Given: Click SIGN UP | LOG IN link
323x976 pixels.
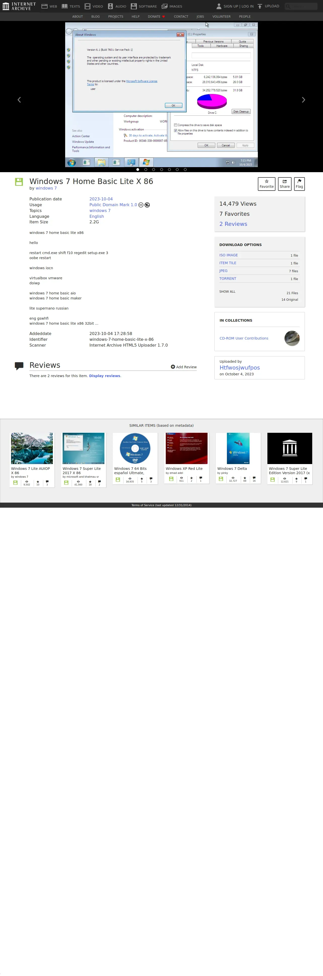Looking at the screenshot, I should tap(238, 7).
